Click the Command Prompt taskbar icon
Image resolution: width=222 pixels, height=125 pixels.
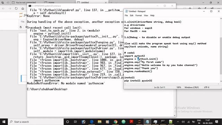[x=163, y=122]
